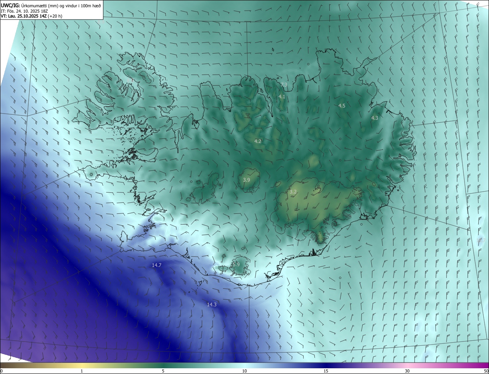Select the 5.9 value near Mýrdalsjökull
The height and width of the screenshot is (374, 489).
coord(236,264)
